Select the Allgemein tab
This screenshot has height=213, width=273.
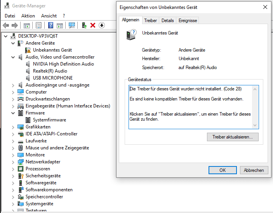(x=130, y=20)
